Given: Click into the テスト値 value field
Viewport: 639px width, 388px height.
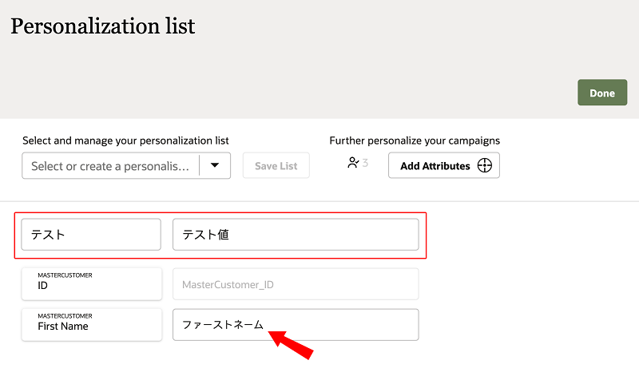Looking at the screenshot, I should click(295, 235).
